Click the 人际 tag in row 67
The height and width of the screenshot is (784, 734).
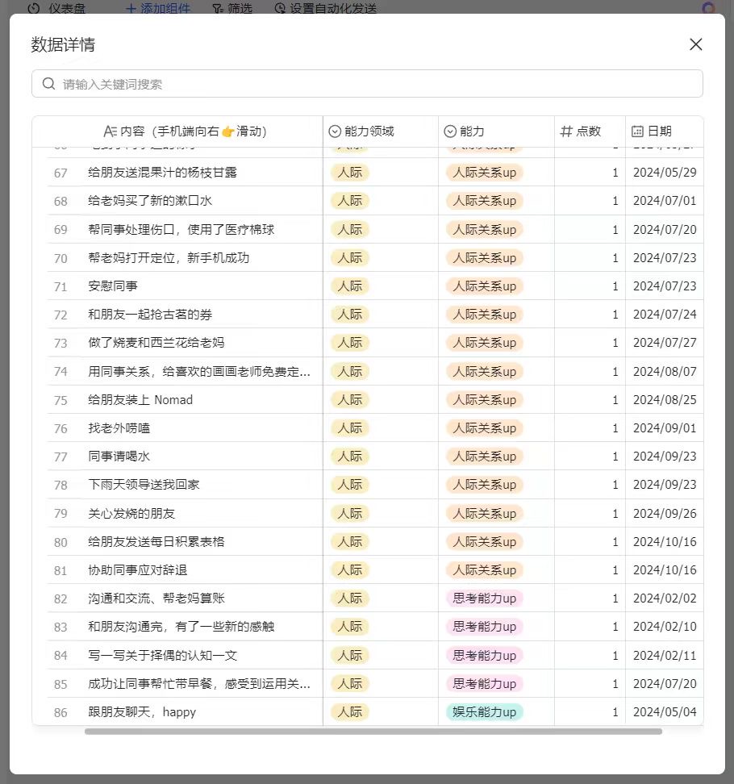point(349,173)
